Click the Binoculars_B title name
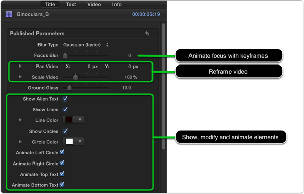 click(33, 14)
